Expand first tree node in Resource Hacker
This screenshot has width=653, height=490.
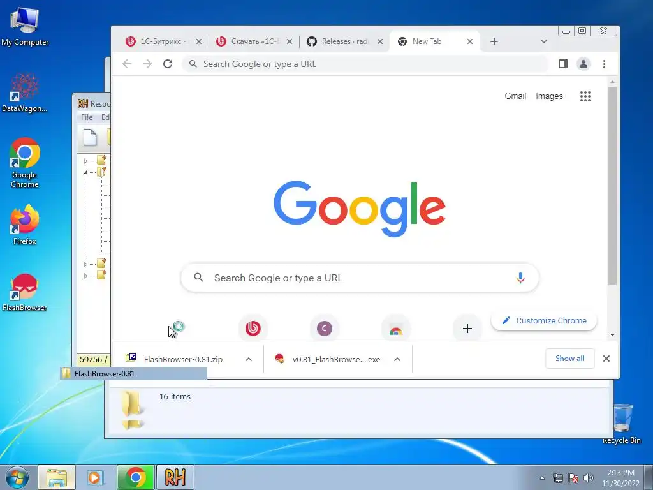85,161
